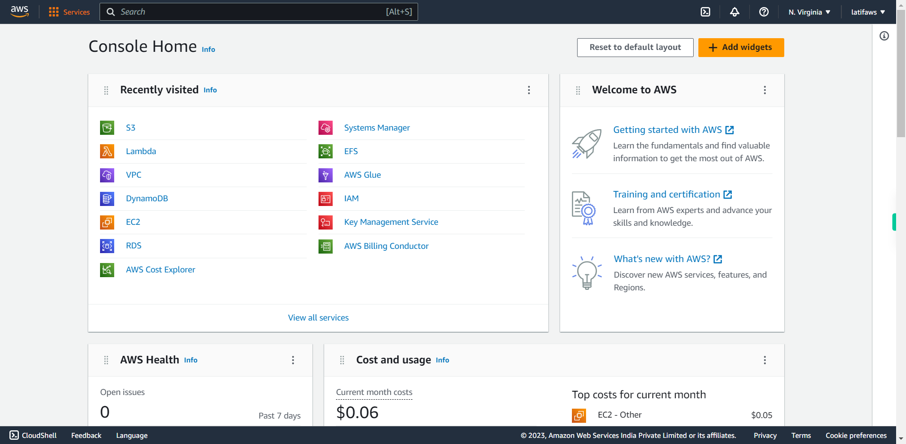Open Recently visited widget options menu
906x444 pixels.
point(529,90)
